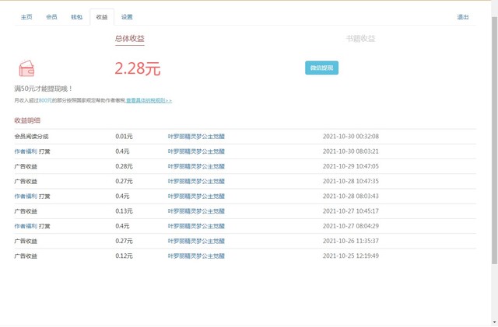Switch to the 会员 tab

[51, 16]
